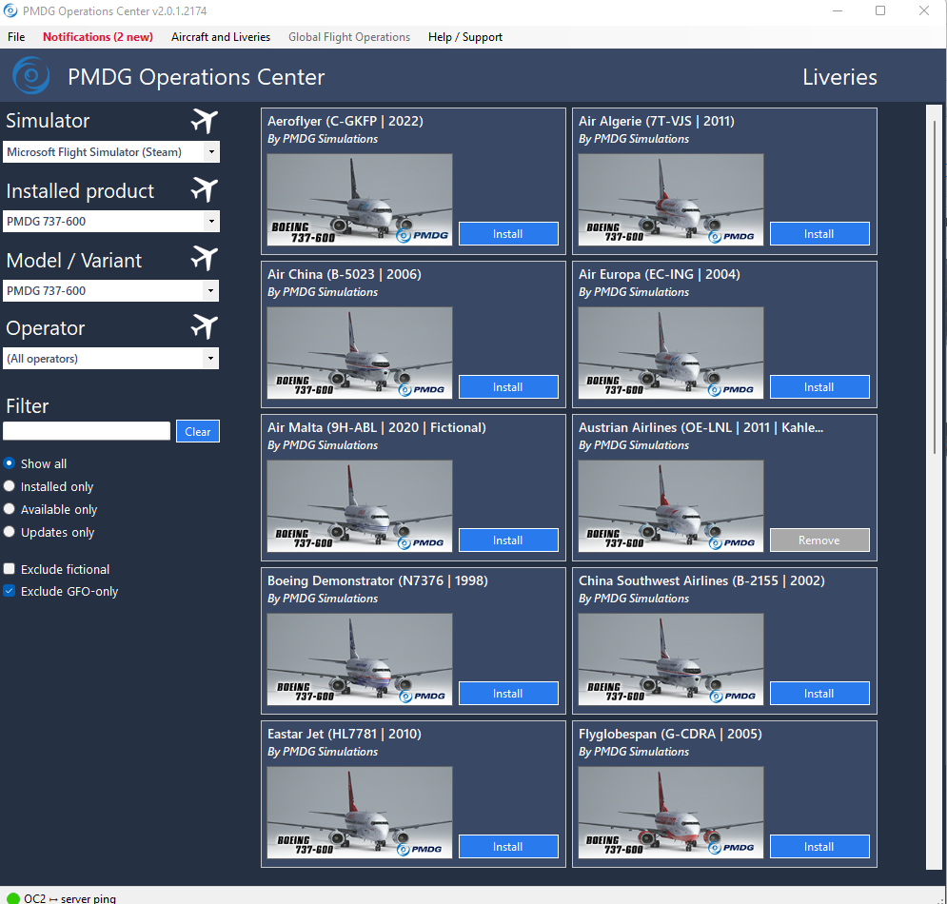Select Updates only radio button
This screenshot has height=904, width=947.
coord(10,532)
